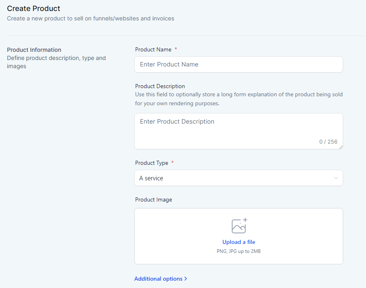366x288 pixels.
Task: Click the description textarea resize handle
Action: (341, 147)
